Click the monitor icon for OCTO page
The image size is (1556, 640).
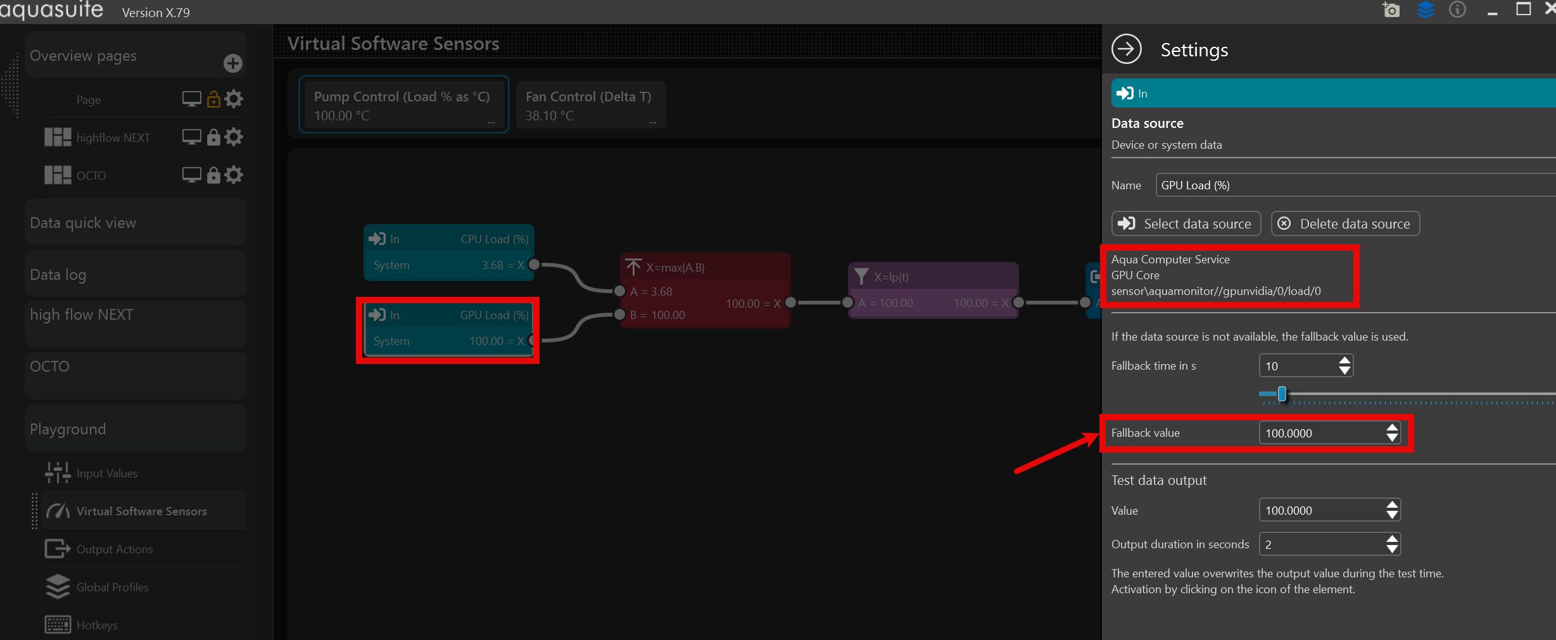(x=191, y=175)
